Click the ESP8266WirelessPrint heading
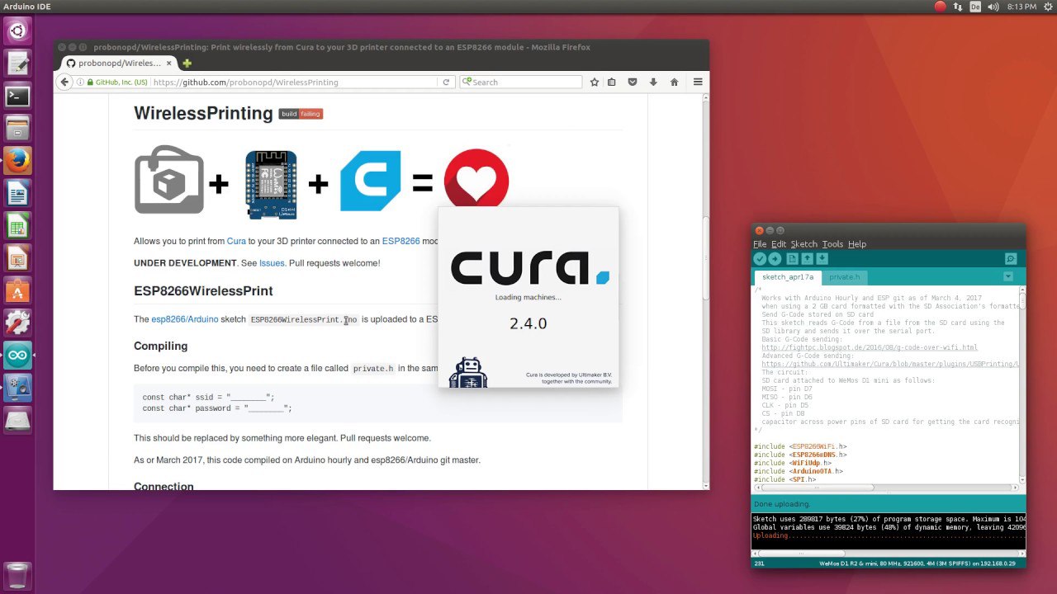 coord(203,290)
